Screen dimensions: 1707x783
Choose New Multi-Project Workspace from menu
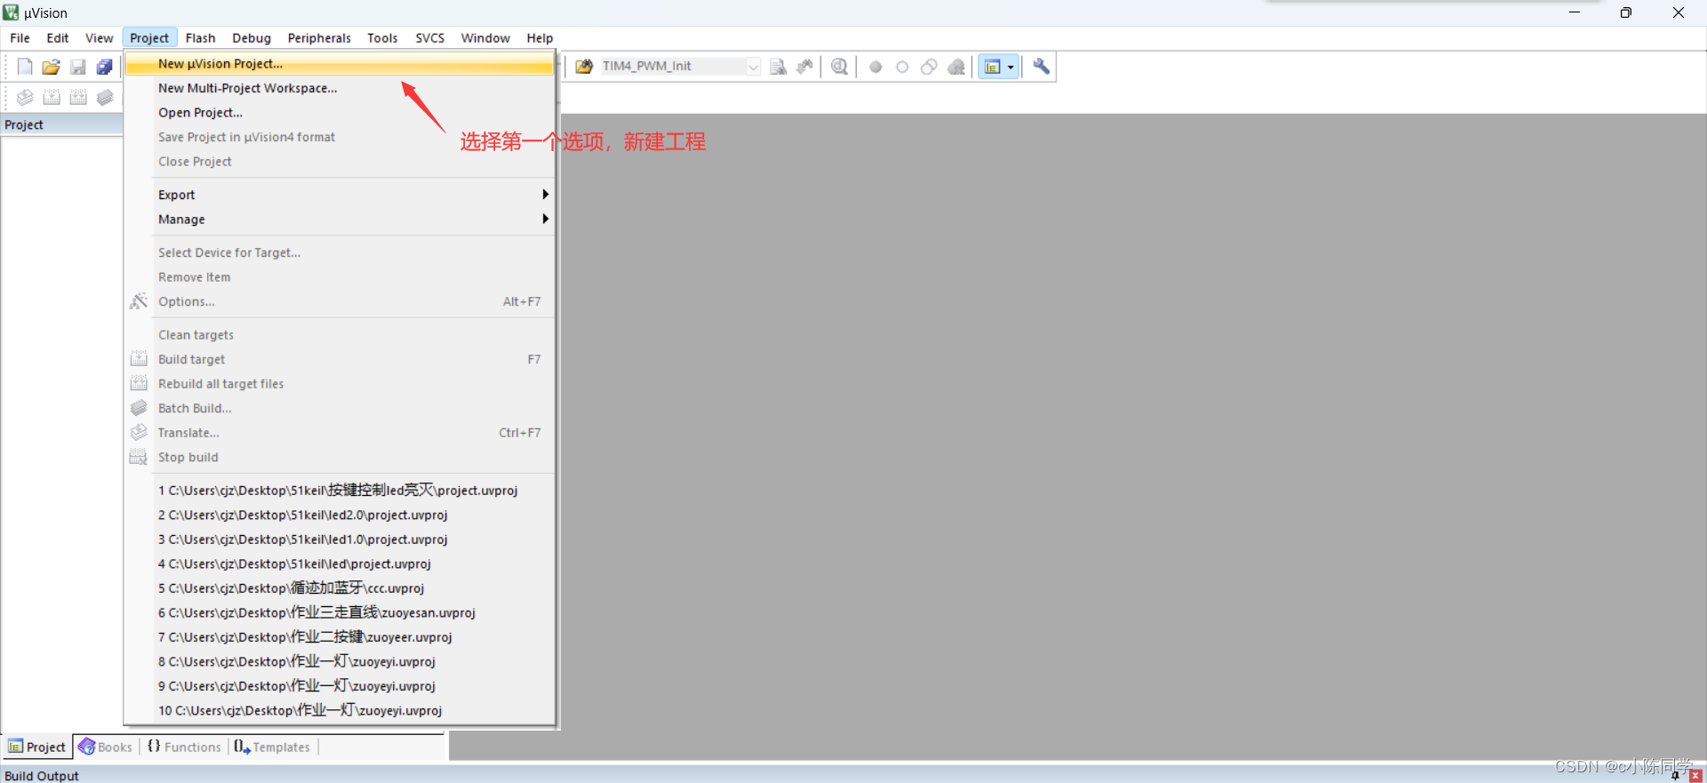click(x=340, y=88)
